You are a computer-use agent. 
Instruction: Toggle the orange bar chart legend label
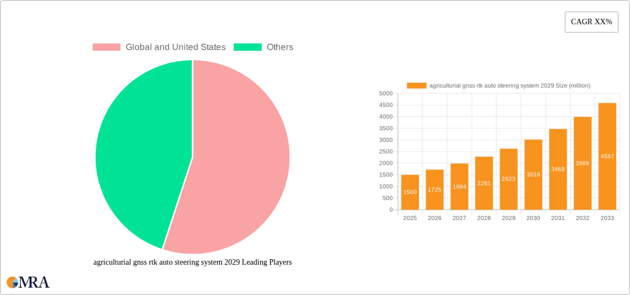510,85
